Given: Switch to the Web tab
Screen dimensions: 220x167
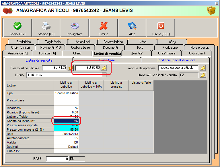Looking at the screenshot, I should point(143,42).
